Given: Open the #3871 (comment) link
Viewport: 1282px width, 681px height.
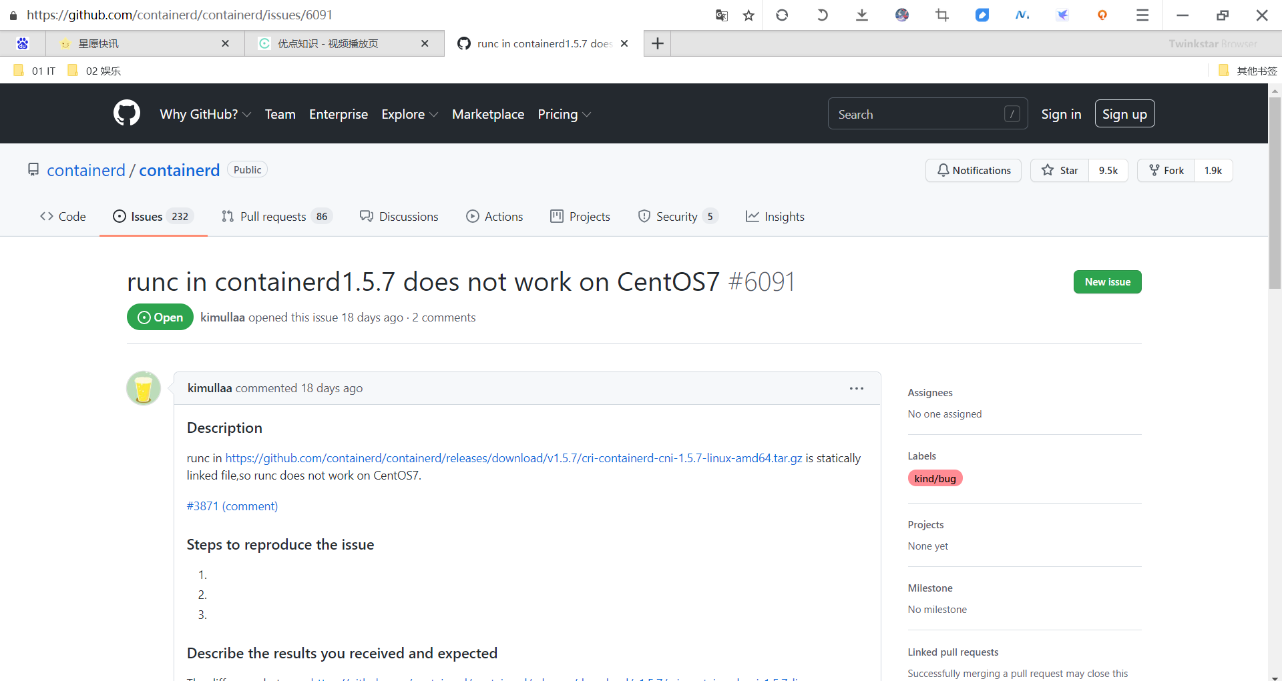Looking at the screenshot, I should 232,506.
